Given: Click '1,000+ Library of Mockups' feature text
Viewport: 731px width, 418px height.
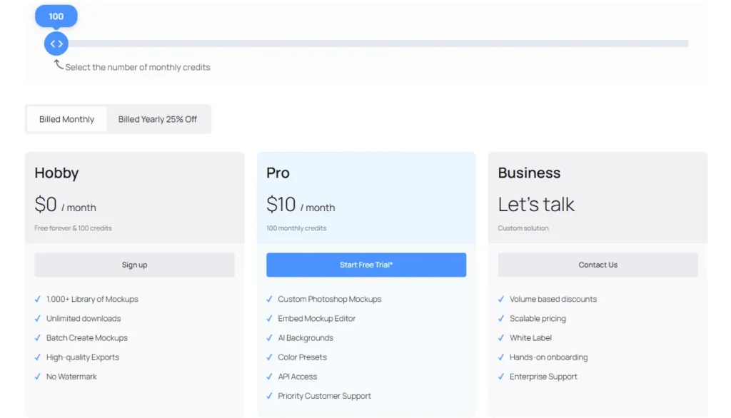Looking at the screenshot, I should 92,299.
